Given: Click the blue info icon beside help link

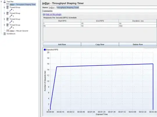Looking at the screenshot, I should click(x=44, y=14).
